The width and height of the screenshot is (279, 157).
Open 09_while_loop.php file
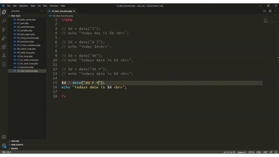[26, 53]
